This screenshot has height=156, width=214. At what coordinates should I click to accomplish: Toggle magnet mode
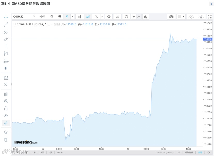6,94
